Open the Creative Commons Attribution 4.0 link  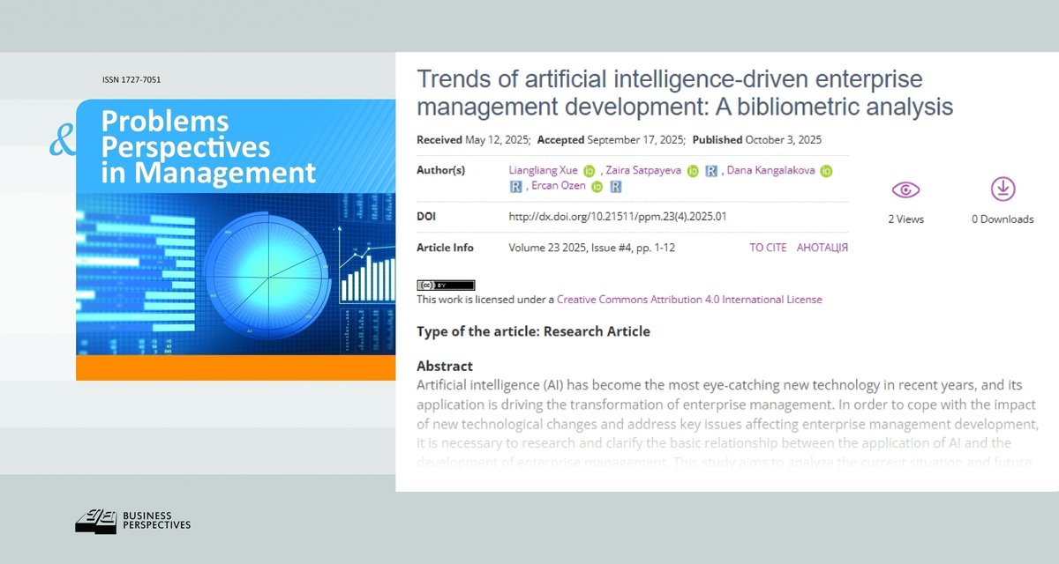pyautogui.click(x=688, y=299)
